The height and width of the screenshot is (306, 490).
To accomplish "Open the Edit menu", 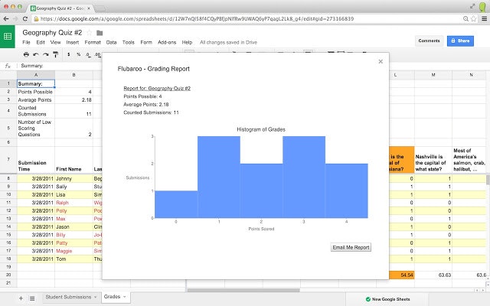I will (41, 42).
